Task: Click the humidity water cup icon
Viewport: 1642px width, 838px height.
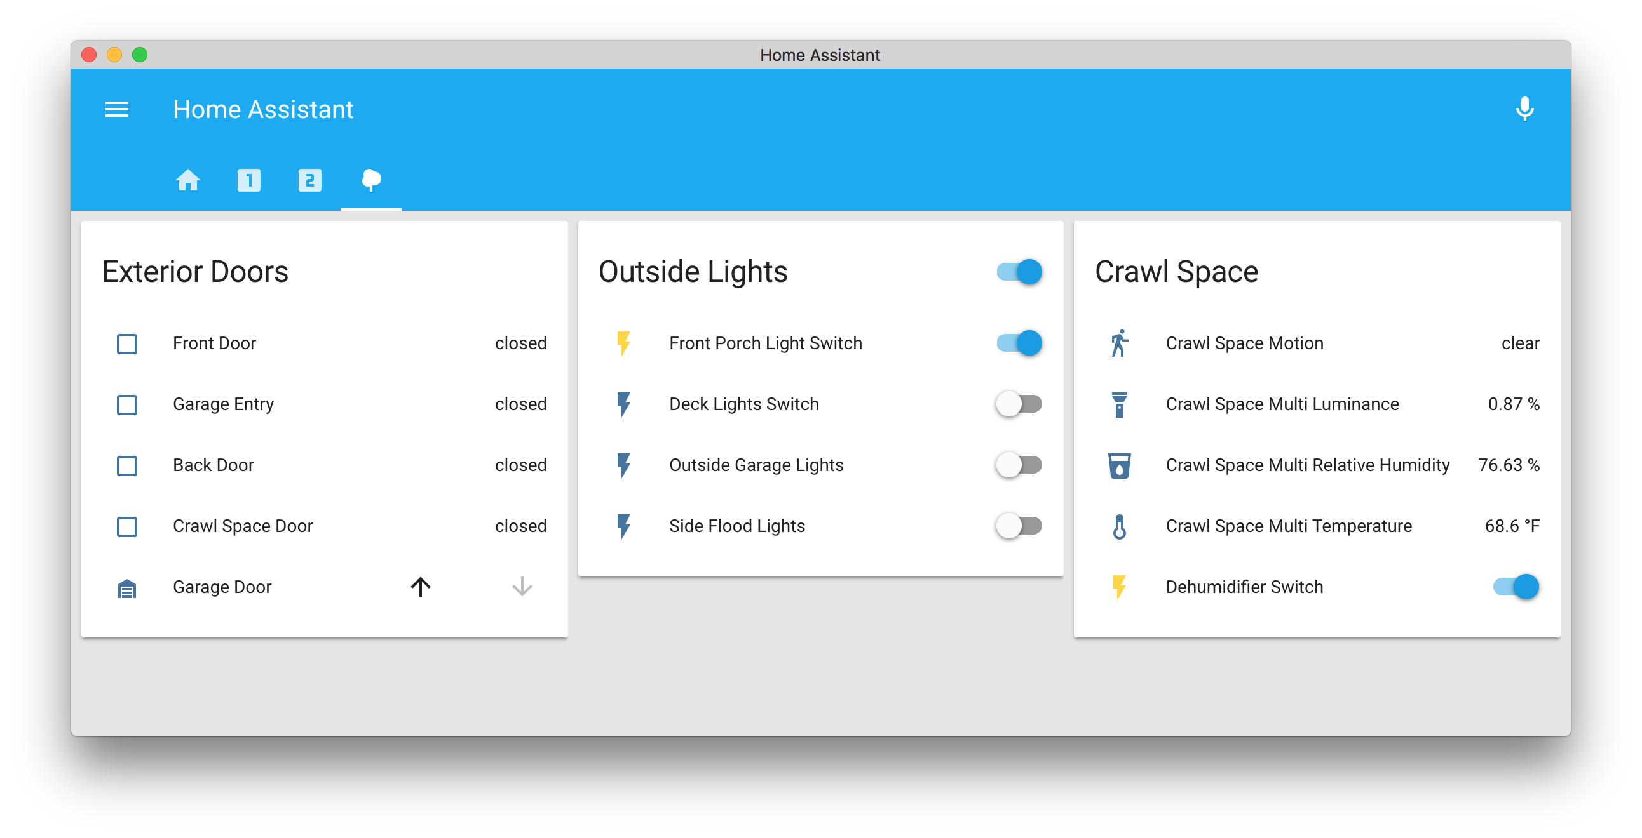Action: point(1118,465)
